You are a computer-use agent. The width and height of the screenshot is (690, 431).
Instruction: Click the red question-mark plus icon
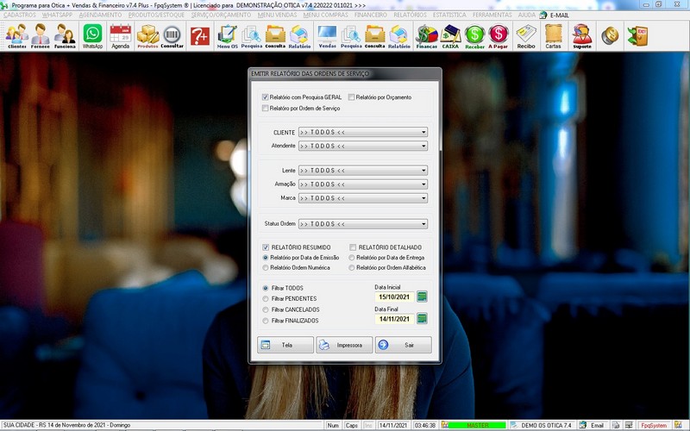tap(200, 36)
